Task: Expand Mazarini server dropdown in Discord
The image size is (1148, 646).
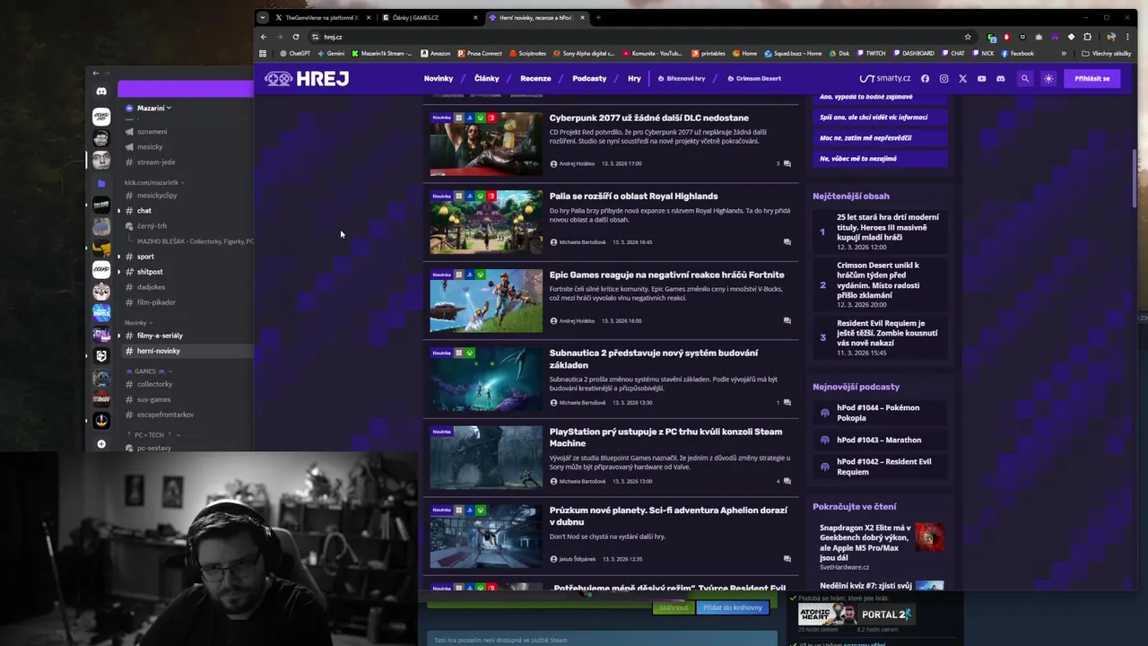Action: pos(152,108)
